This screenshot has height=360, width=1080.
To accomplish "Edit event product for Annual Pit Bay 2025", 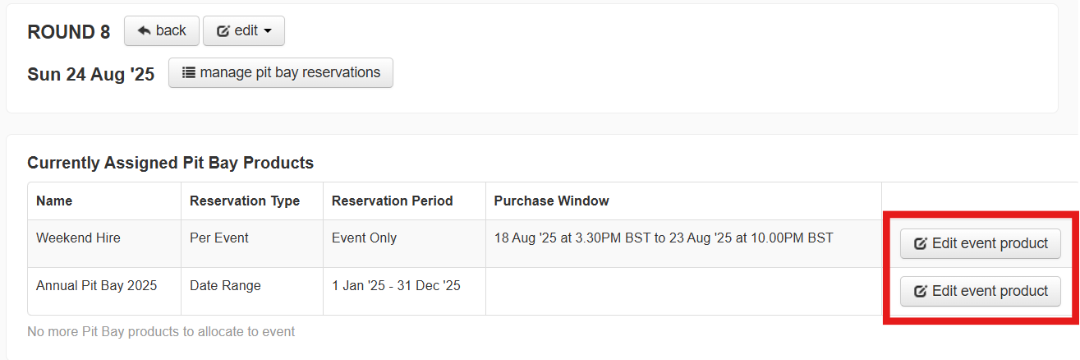I will 981,291.
